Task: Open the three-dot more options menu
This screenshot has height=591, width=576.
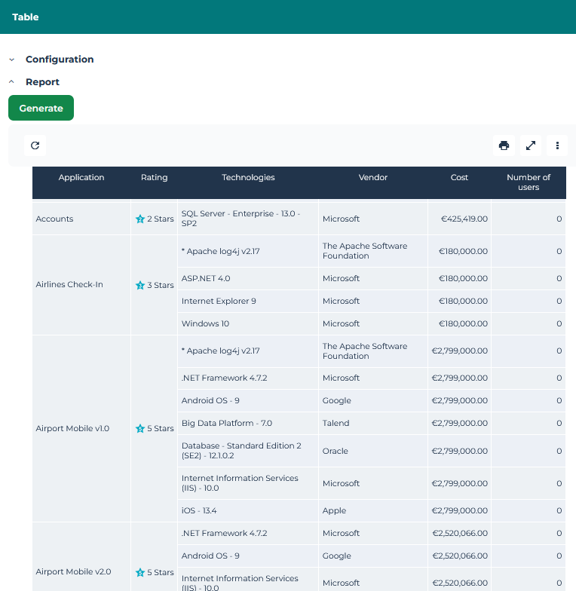Action: (x=557, y=145)
